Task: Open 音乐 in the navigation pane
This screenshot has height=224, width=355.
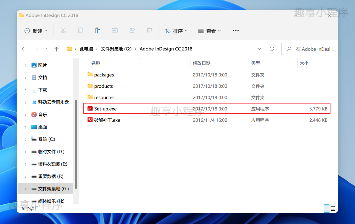Action: (x=43, y=115)
